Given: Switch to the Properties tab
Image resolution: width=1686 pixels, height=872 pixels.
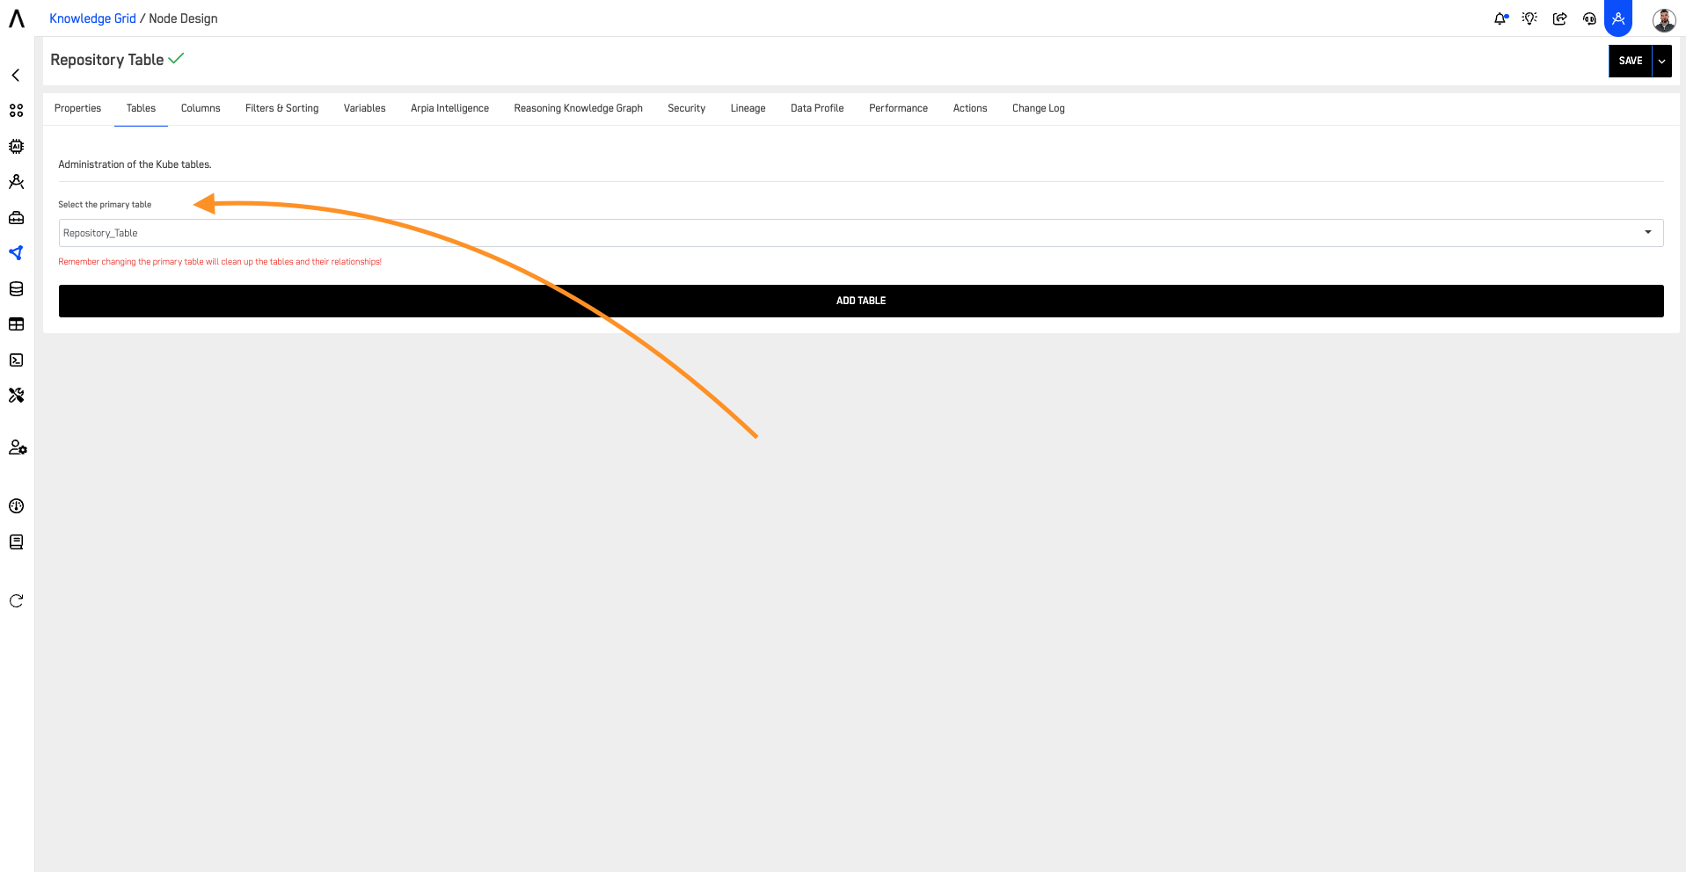Looking at the screenshot, I should [77, 108].
